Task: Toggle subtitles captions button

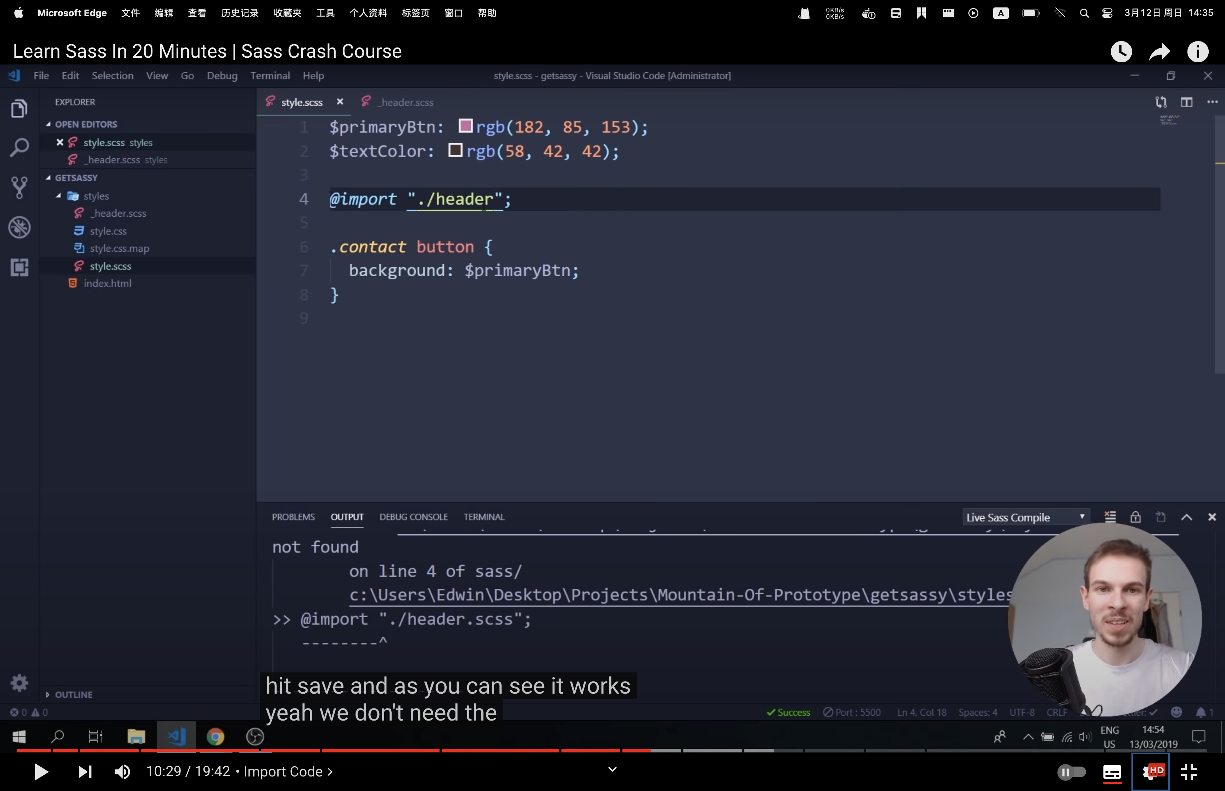Action: click(x=1112, y=772)
